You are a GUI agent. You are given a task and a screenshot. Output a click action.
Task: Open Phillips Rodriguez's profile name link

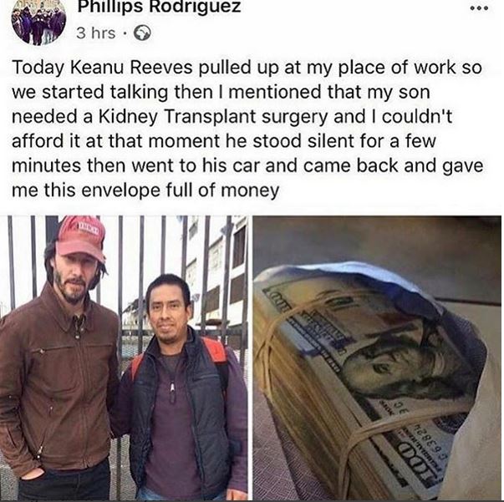(159, 6)
